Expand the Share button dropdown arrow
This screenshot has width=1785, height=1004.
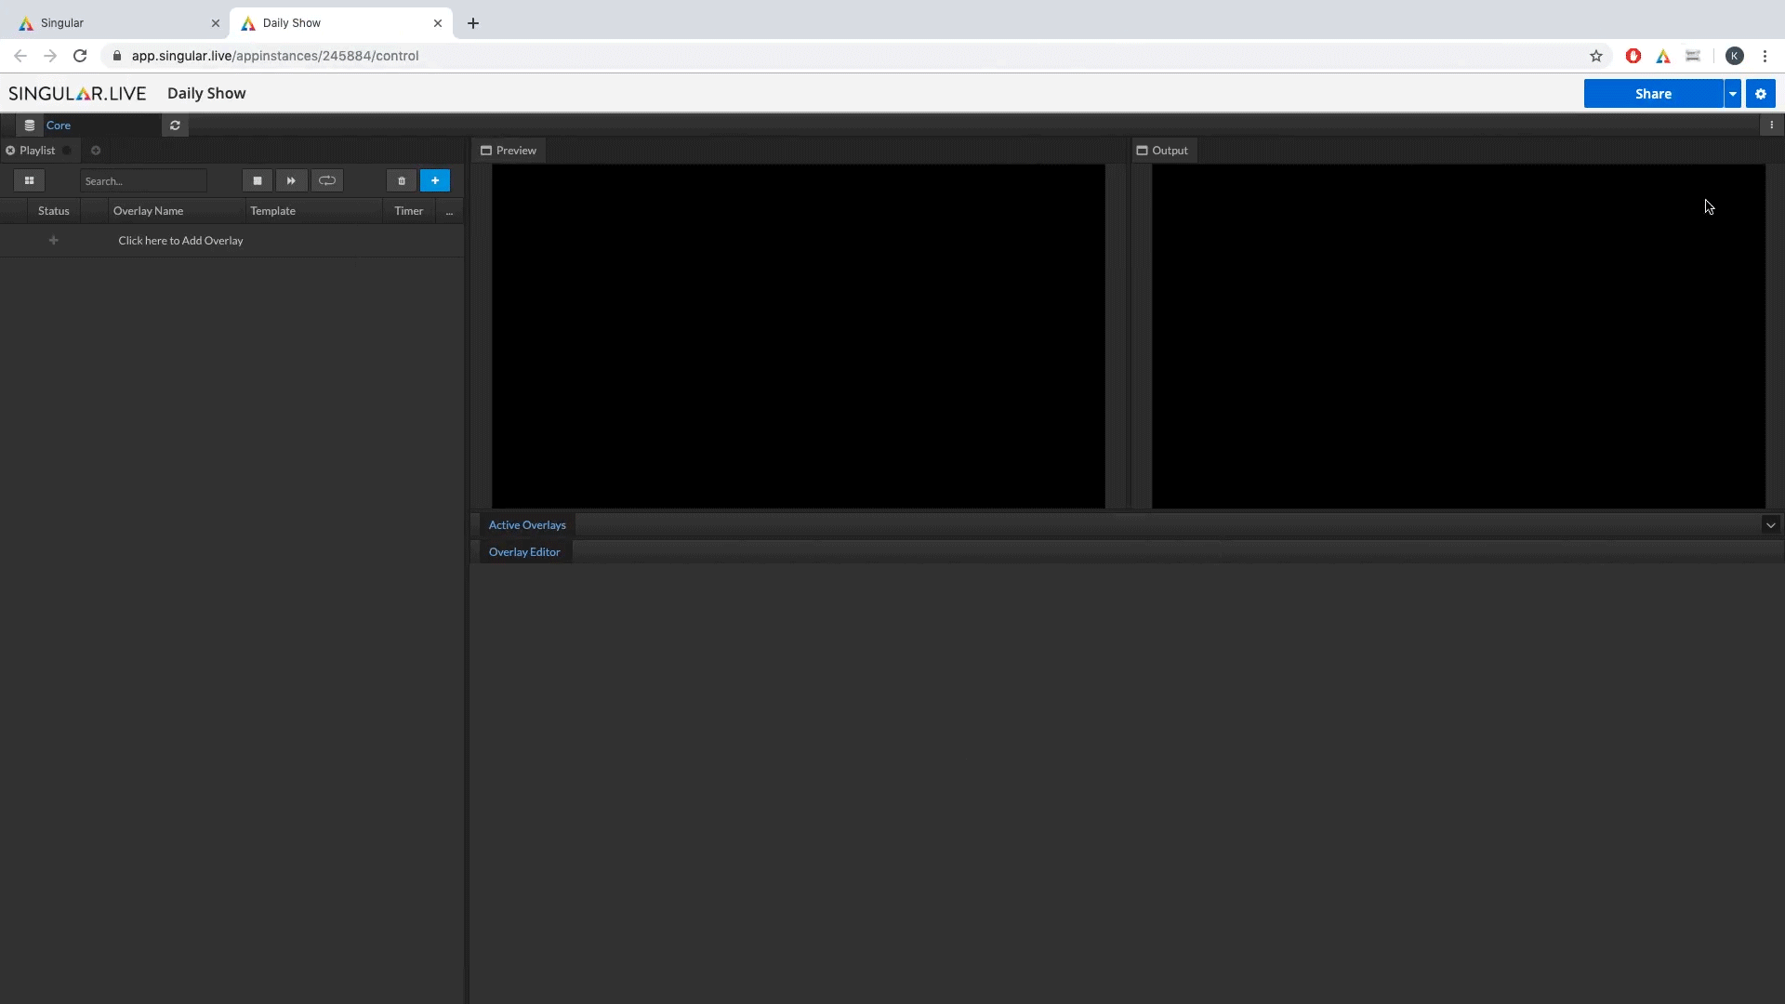click(1732, 93)
